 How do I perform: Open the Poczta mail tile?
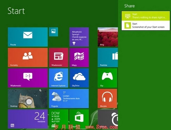pos(28,37)
